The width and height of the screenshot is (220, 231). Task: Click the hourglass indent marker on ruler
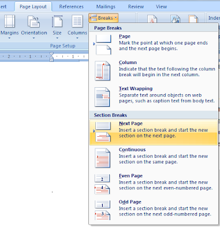tap(51, 57)
